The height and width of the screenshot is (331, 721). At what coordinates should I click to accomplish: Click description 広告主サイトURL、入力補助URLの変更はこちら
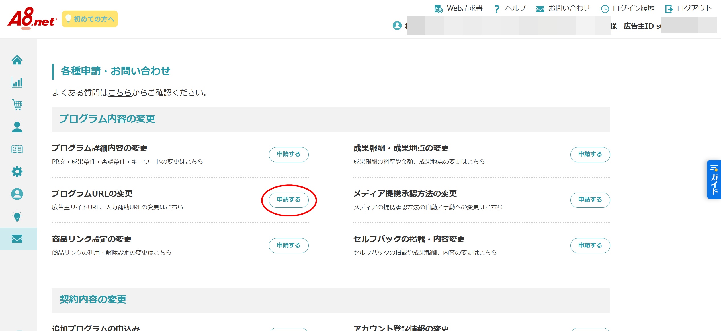[117, 207]
